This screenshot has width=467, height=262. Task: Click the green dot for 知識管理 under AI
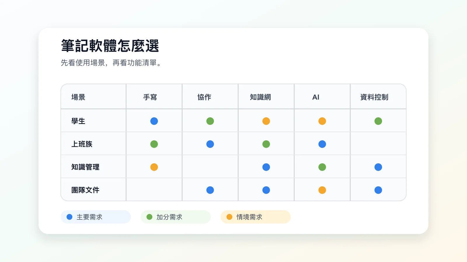pyautogui.click(x=322, y=167)
